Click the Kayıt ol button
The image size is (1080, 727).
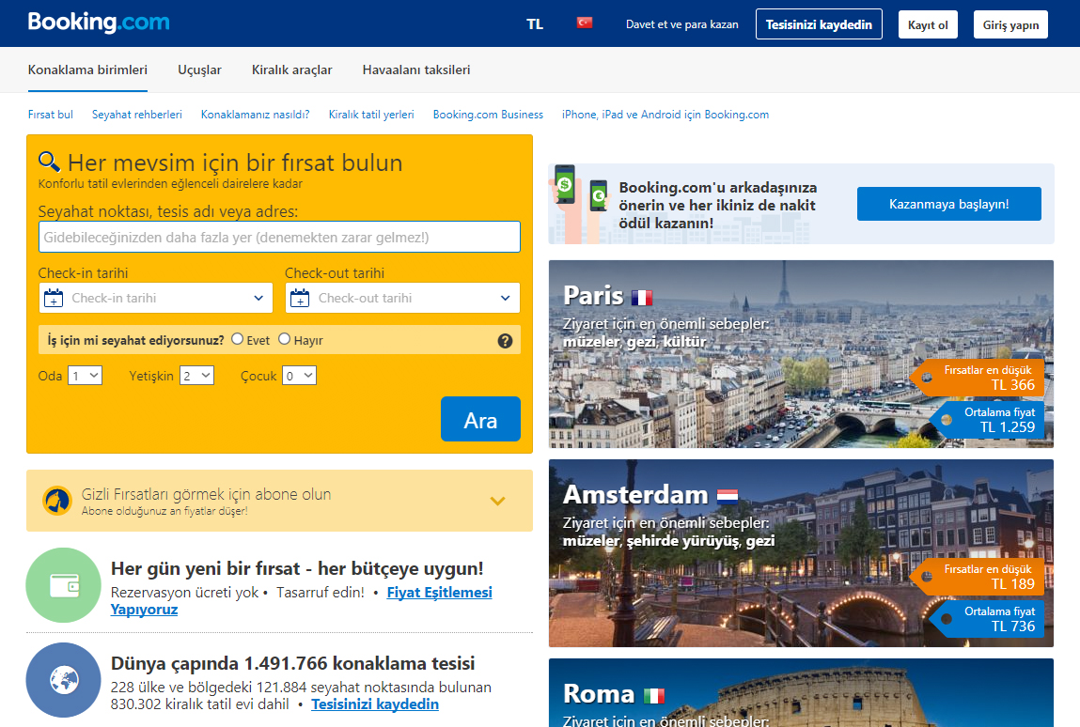[928, 24]
